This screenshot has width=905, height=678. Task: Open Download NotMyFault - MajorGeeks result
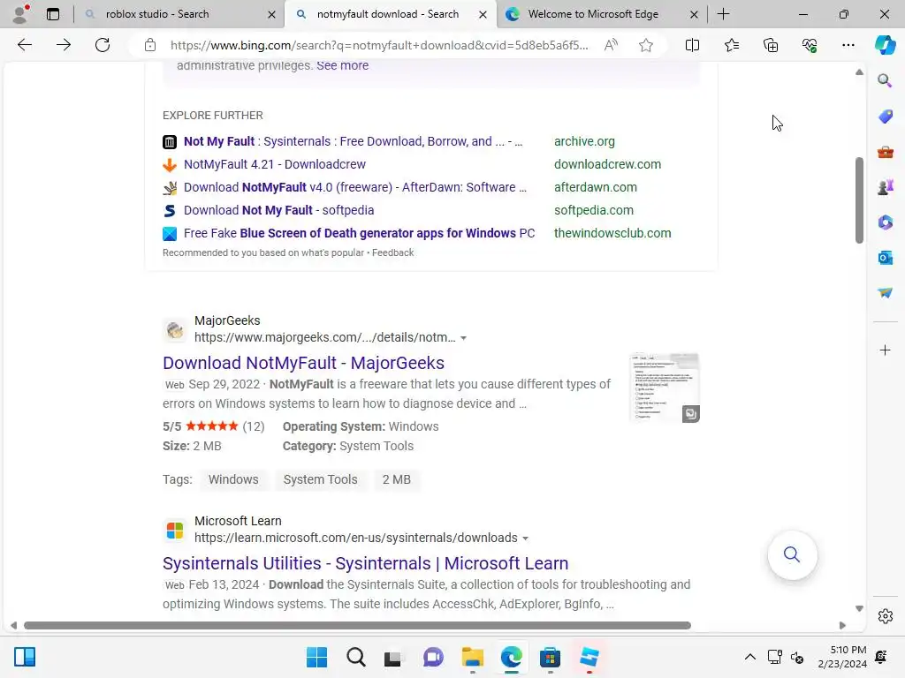[304, 363]
